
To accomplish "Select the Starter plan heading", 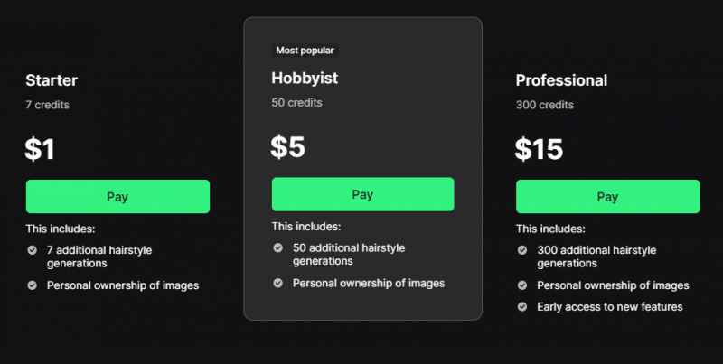I will tap(51, 80).
